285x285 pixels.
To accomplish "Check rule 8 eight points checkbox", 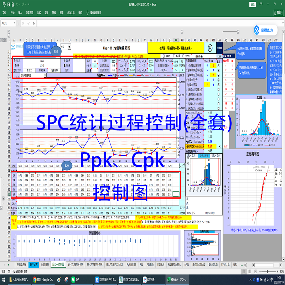I will point(218,109).
